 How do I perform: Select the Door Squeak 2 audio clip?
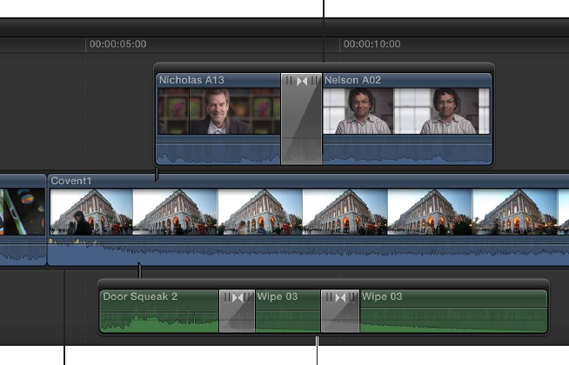coord(159,311)
